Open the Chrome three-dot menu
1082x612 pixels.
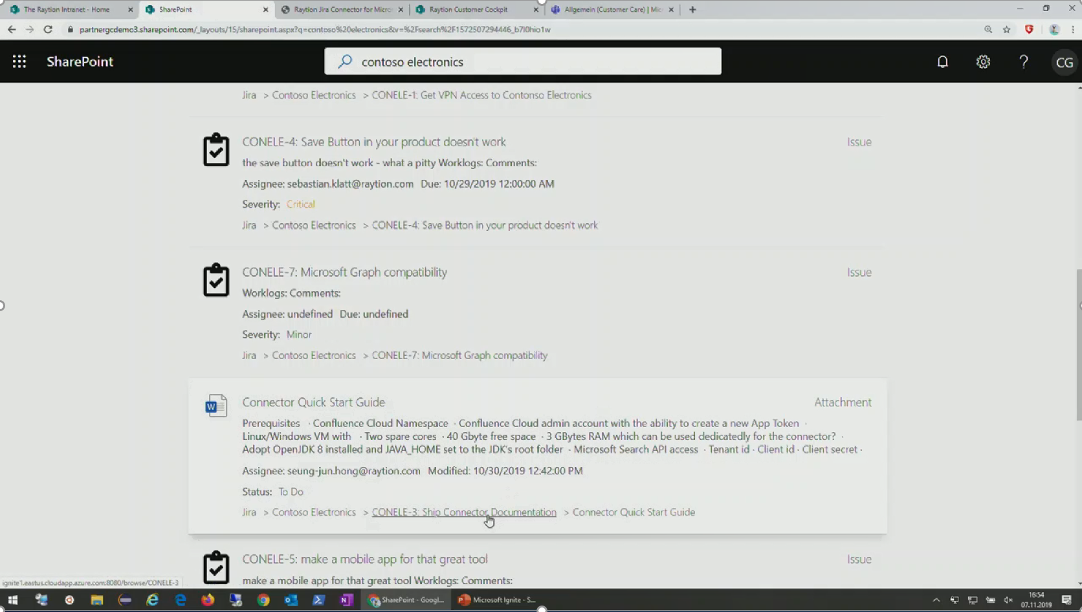tap(1073, 29)
